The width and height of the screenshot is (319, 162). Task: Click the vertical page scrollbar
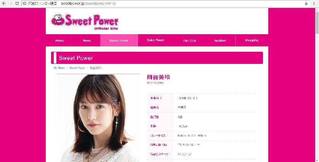tap(317, 85)
